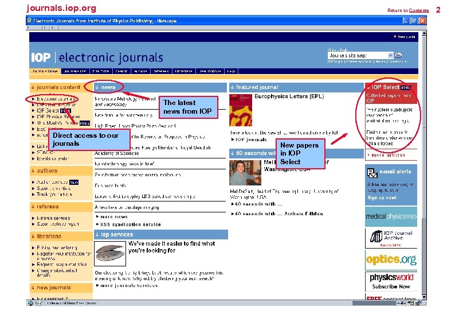The width and height of the screenshot is (455, 310).
Task: Open the more journals services link
Action: click(129, 285)
